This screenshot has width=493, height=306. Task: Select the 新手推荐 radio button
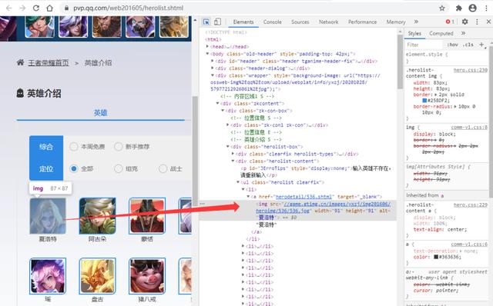118,147
